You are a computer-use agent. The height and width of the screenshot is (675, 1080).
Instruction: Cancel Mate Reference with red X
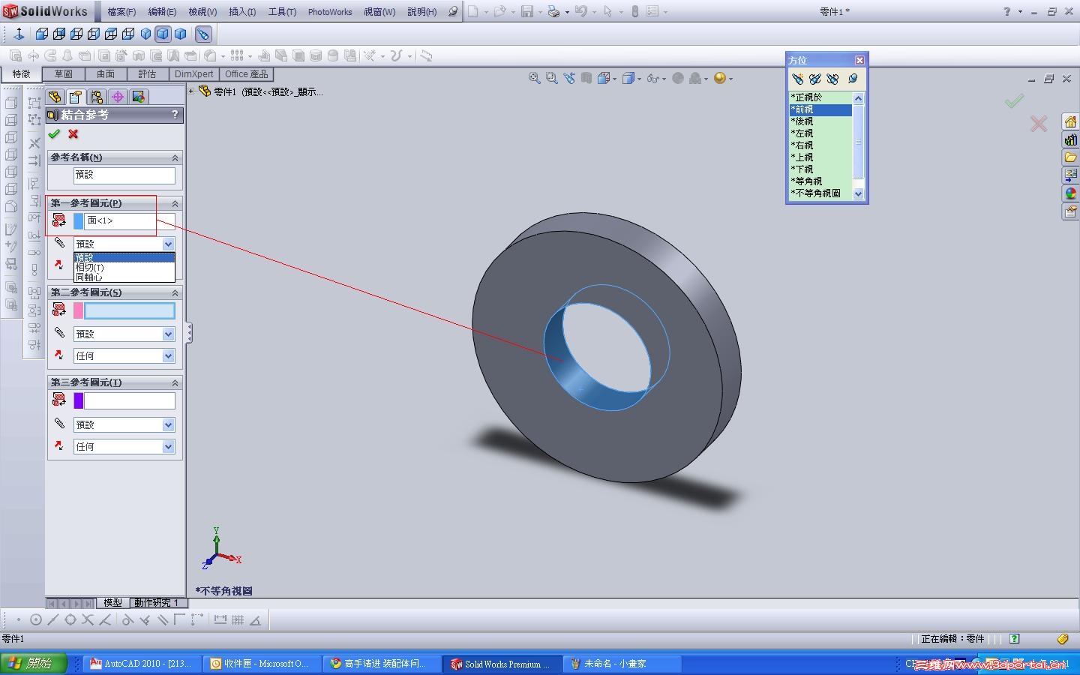73,134
